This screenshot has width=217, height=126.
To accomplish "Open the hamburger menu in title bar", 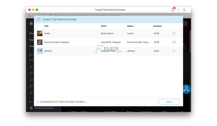I will click(x=184, y=10).
